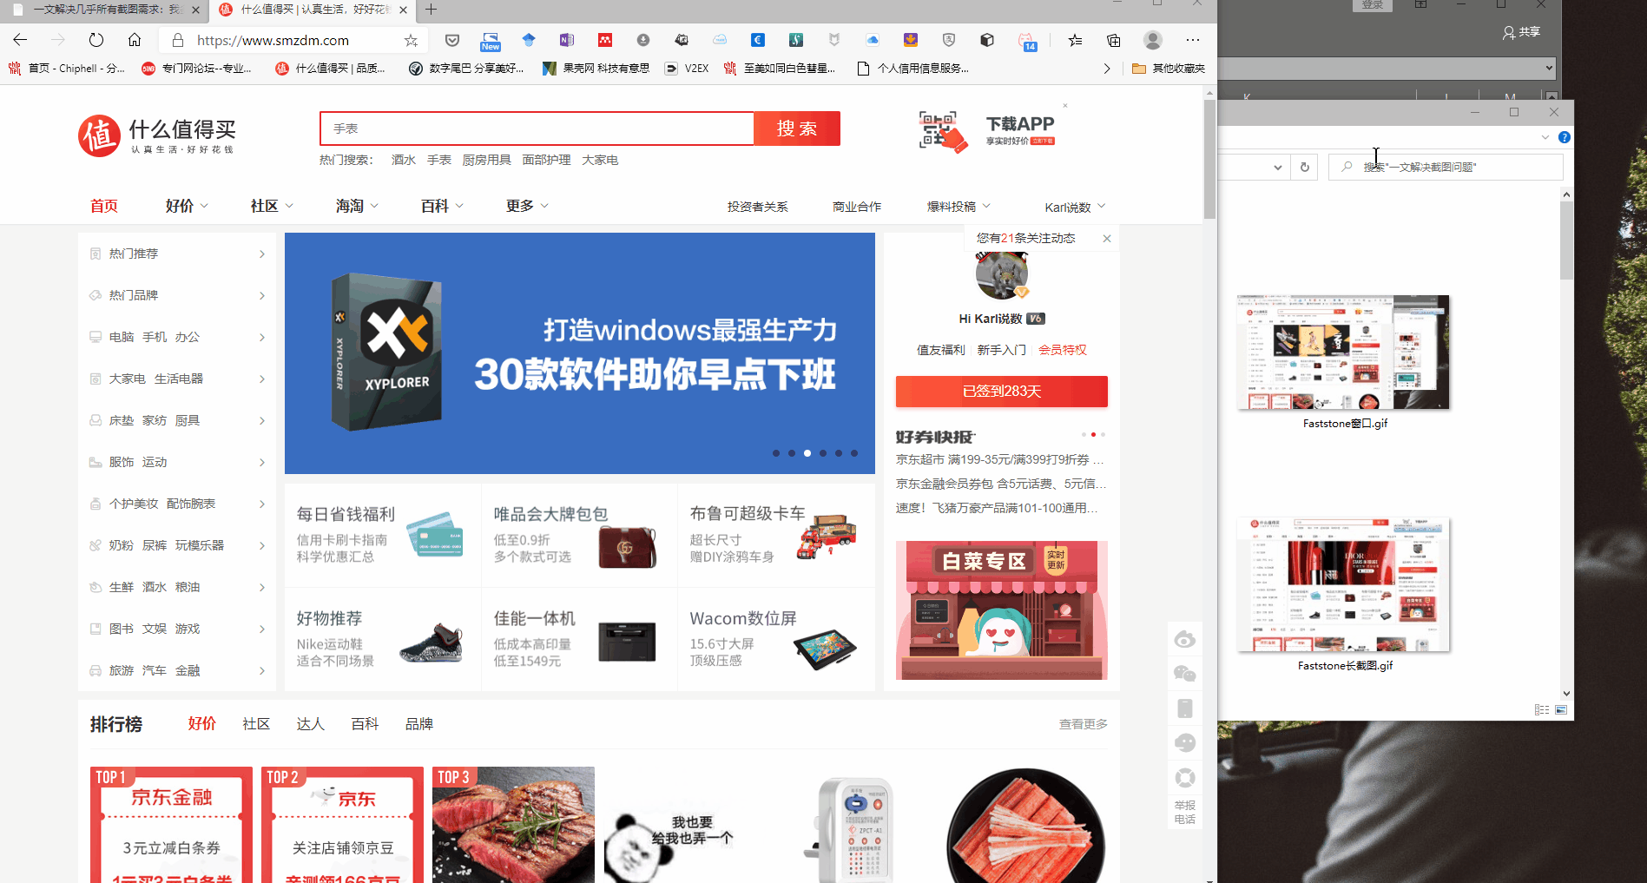
Task: Click the feedback face icon in sidebar
Action: [x=1185, y=742]
